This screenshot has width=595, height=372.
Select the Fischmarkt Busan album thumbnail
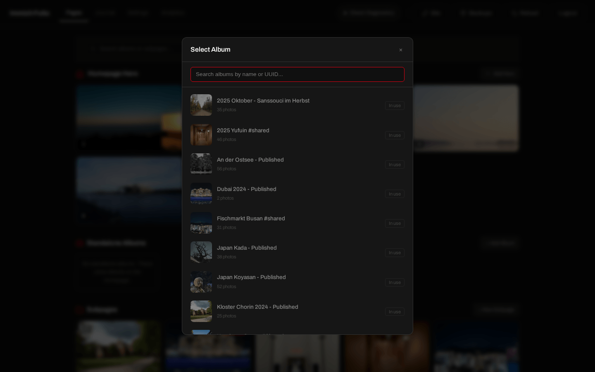pos(201,223)
